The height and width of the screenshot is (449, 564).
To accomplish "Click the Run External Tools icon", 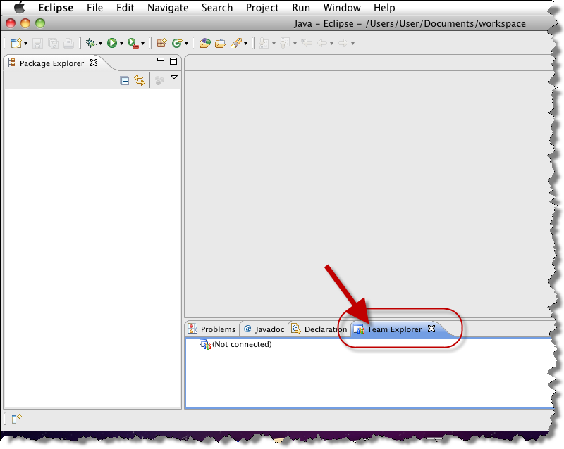I will pos(133,43).
